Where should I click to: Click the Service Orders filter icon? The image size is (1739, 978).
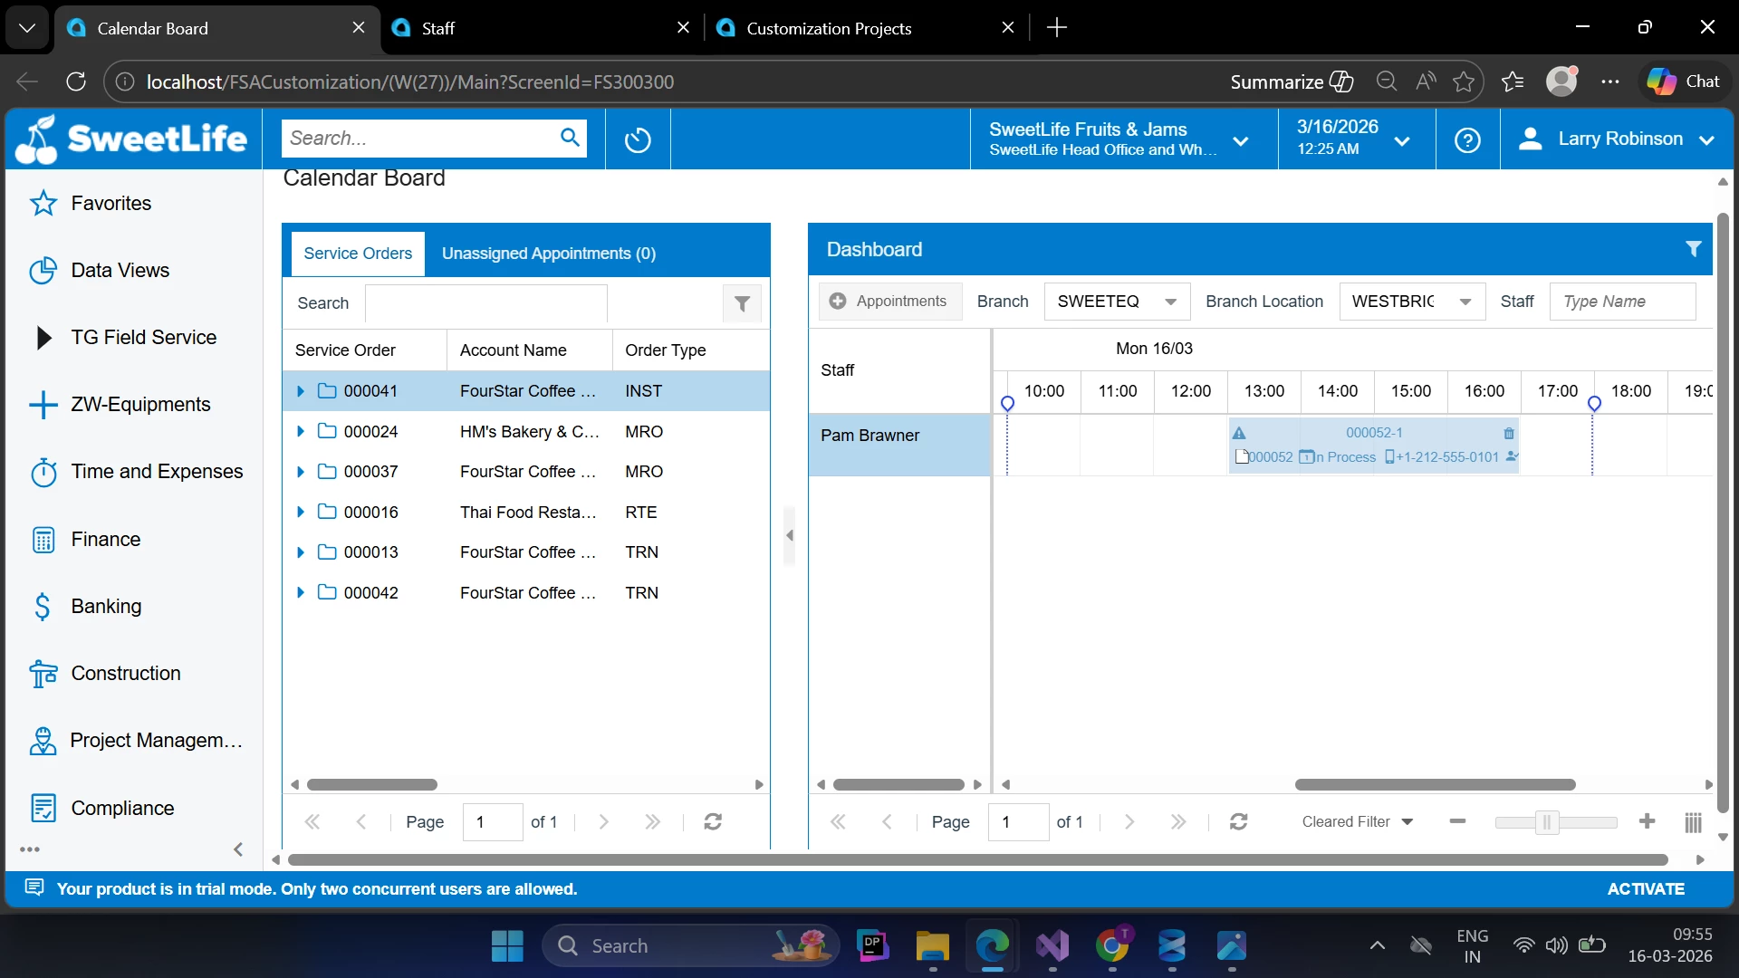pos(742,304)
